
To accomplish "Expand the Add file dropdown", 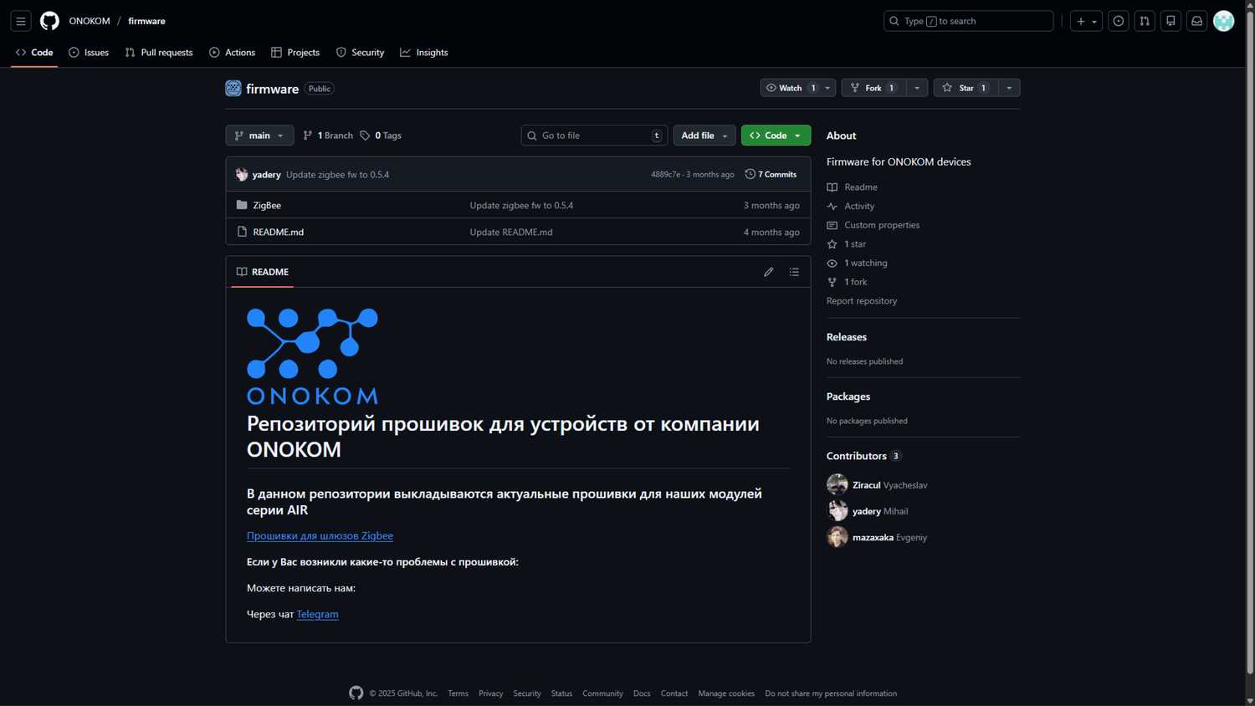I will (x=704, y=136).
